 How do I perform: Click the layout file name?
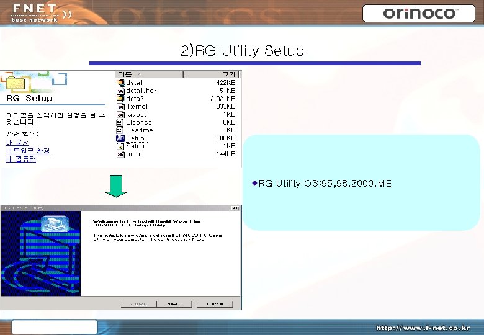136,114
